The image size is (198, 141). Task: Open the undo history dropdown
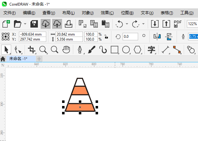tap(127, 24)
